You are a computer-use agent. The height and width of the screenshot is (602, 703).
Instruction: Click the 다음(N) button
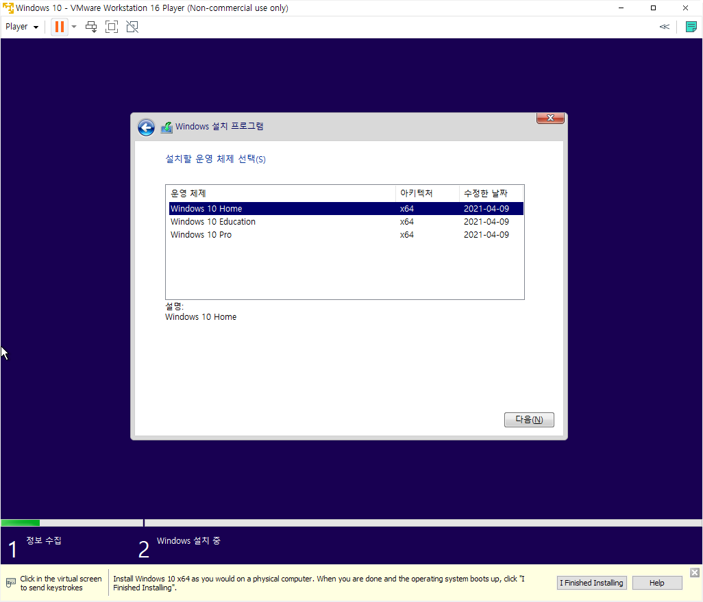coord(529,420)
